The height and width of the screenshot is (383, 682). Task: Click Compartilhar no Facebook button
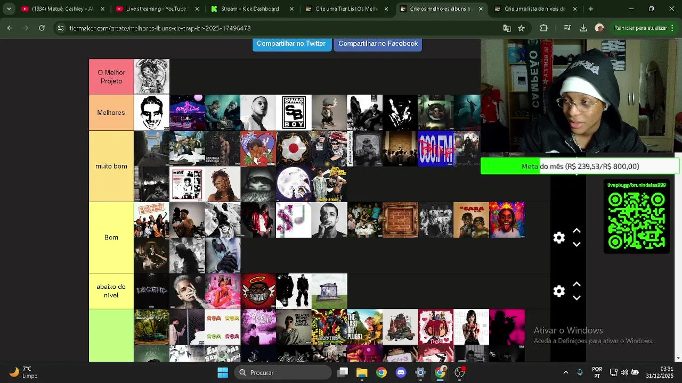pyautogui.click(x=378, y=44)
